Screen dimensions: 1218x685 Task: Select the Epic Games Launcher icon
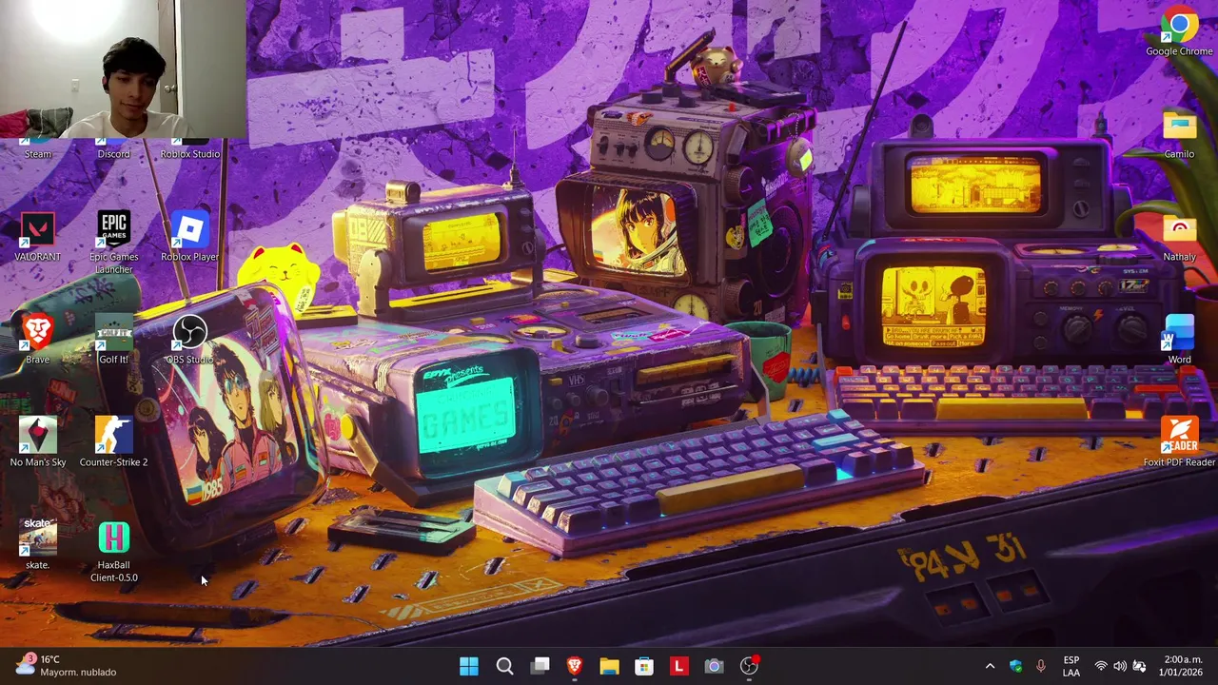pyautogui.click(x=113, y=243)
